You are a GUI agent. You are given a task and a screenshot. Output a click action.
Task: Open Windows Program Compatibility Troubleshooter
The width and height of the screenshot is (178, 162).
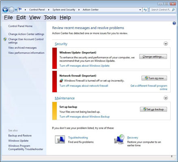(26, 147)
